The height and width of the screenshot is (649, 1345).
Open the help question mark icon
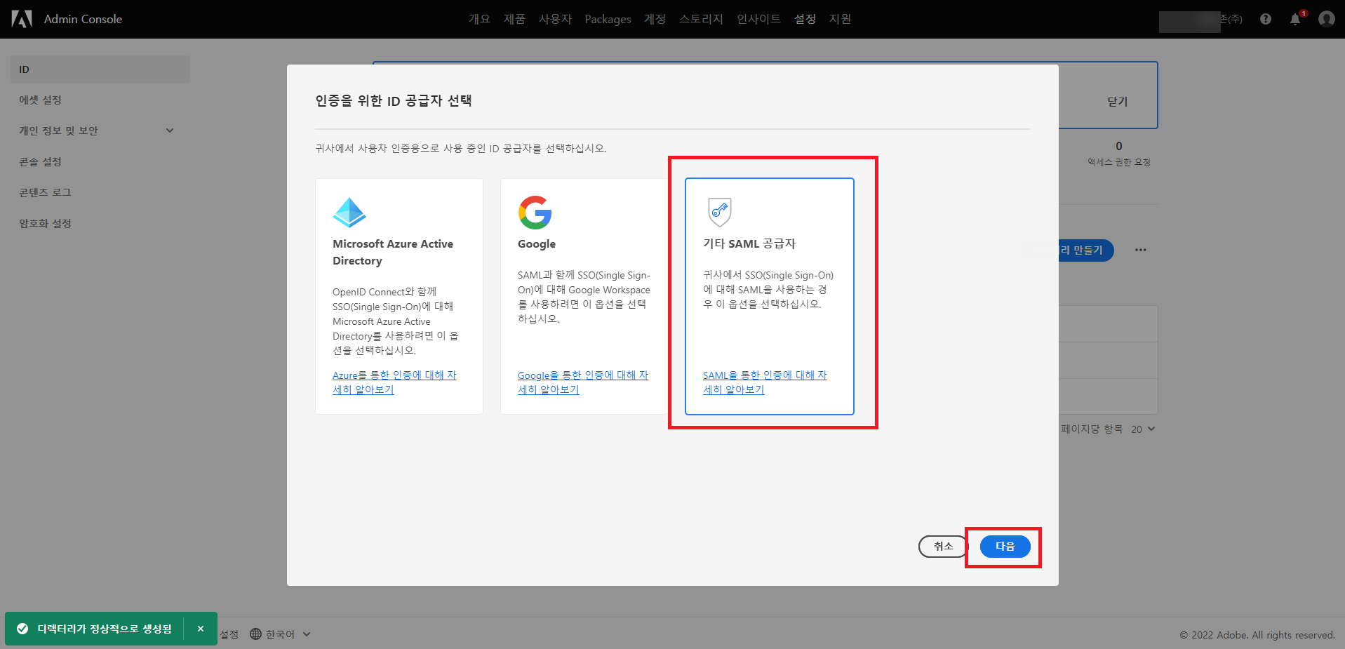[1266, 19]
